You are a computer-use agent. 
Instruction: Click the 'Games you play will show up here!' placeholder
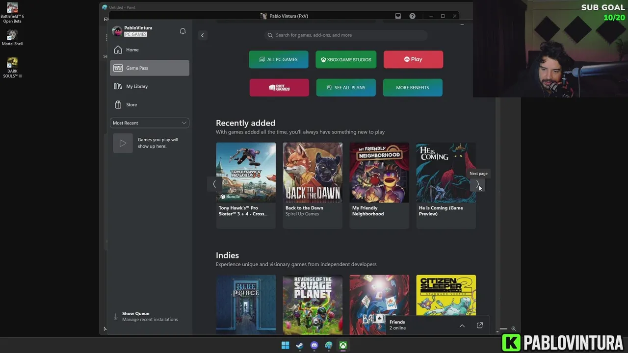pyautogui.click(x=149, y=143)
